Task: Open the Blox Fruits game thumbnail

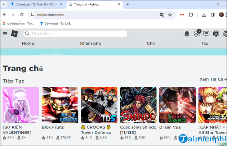Action: click(60, 105)
